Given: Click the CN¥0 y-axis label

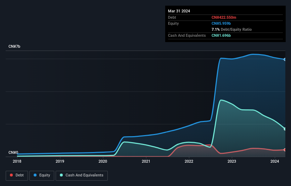Looking at the screenshot, I should (x=13, y=152).
